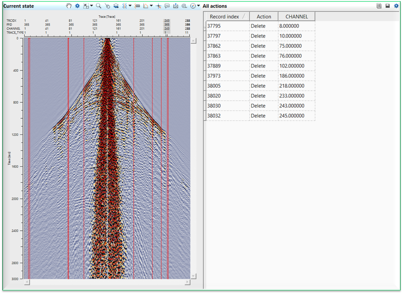Click the layers overlay icon
The width and height of the screenshot is (403, 294).
(x=116, y=5)
